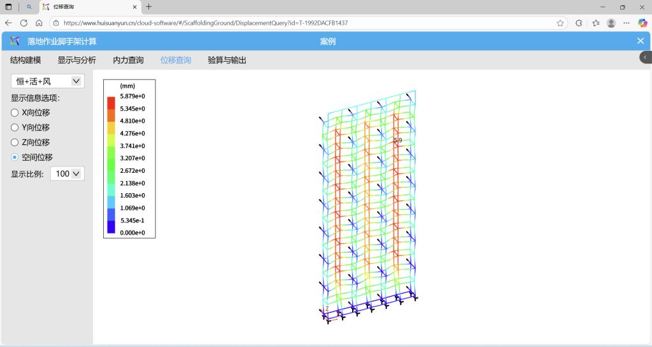Close the 案例 panel with X
The height and width of the screenshot is (347, 652).
641,41
